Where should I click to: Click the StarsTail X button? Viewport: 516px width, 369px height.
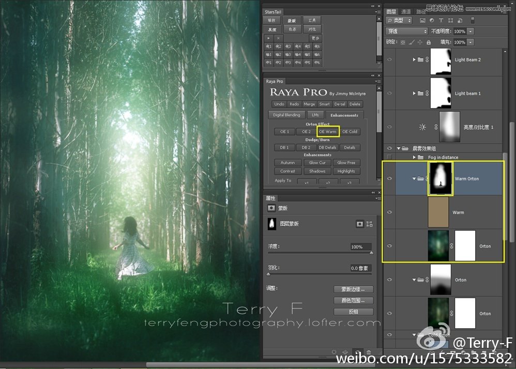(278, 38)
